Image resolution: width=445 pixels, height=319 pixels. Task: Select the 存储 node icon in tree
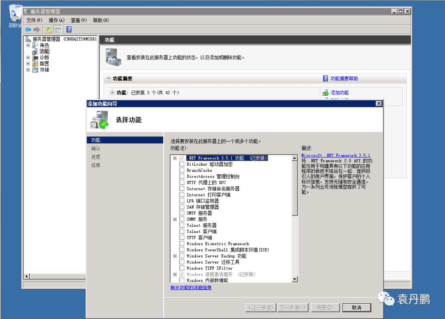click(x=35, y=70)
